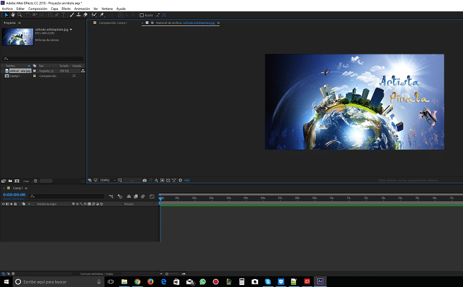This screenshot has height=287, width=463.
Task: Open the Animación menu
Action: click(x=82, y=9)
